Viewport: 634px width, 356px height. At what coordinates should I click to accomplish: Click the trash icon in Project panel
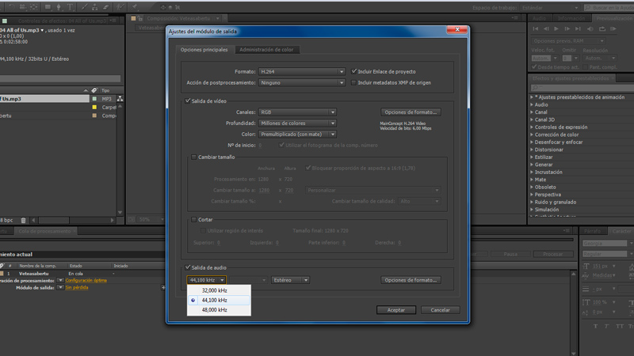(x=24, y=221)
